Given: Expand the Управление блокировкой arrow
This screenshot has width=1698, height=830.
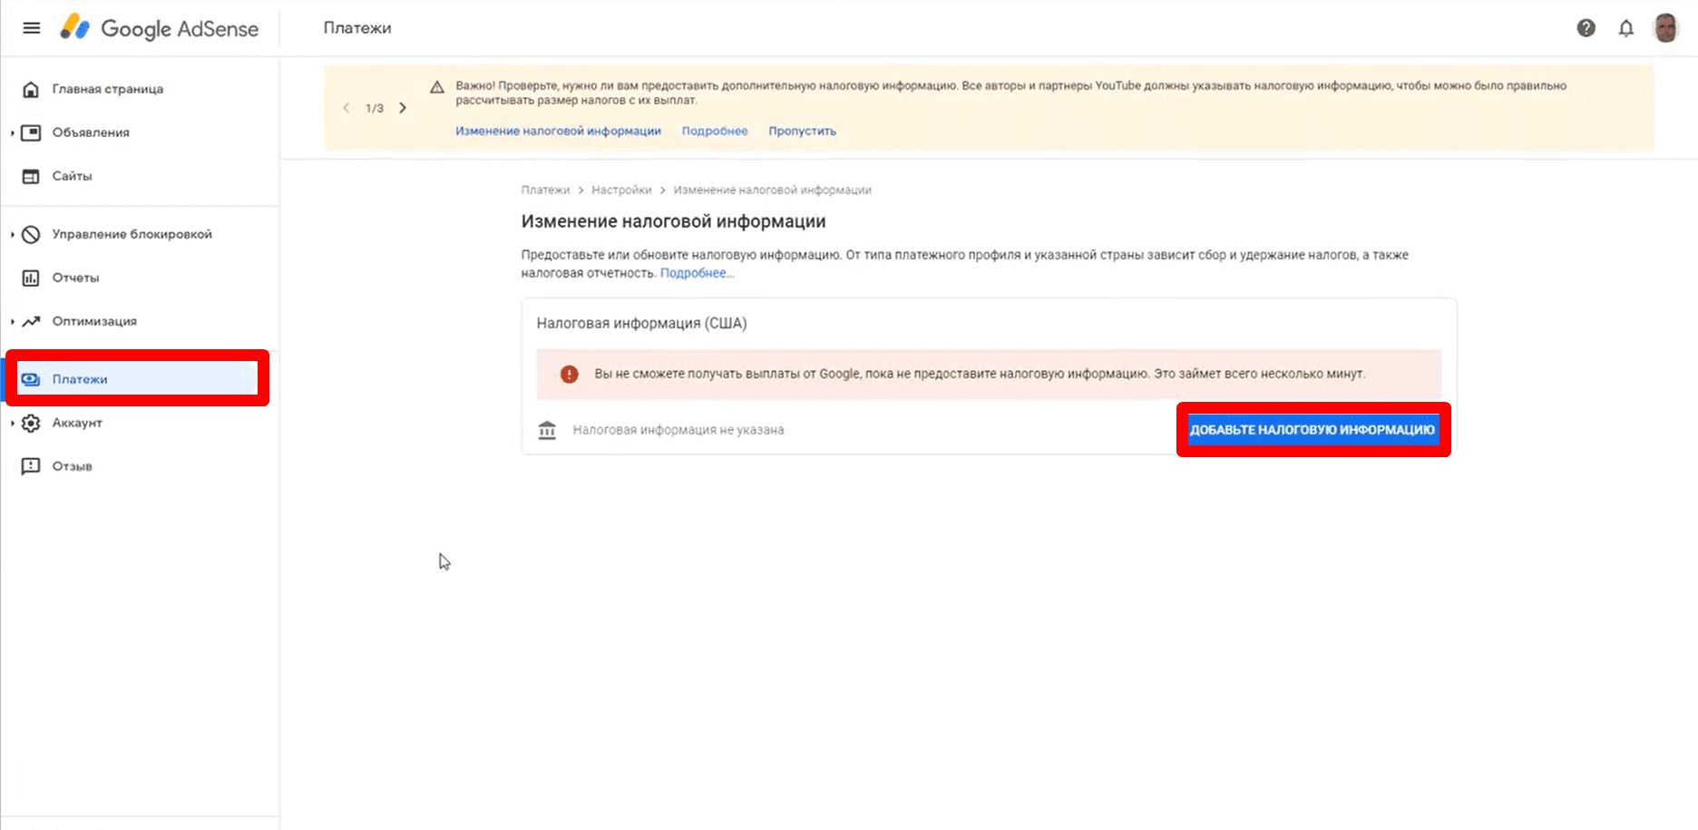Looking at the screenshot, I should (12, 235).
